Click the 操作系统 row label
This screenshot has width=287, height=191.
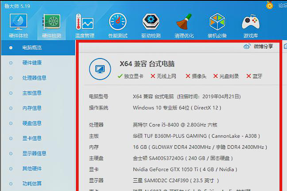[98, 108]
